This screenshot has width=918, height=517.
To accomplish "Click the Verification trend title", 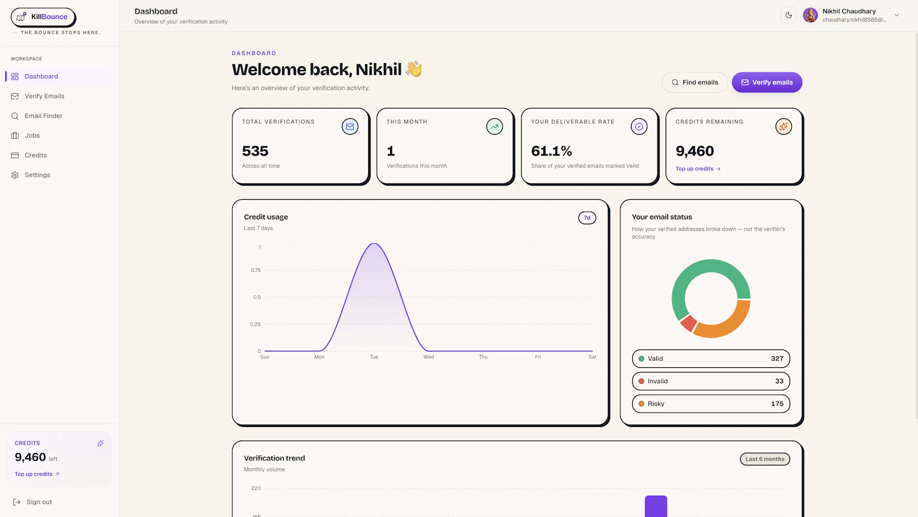I will tap(274, 458).
